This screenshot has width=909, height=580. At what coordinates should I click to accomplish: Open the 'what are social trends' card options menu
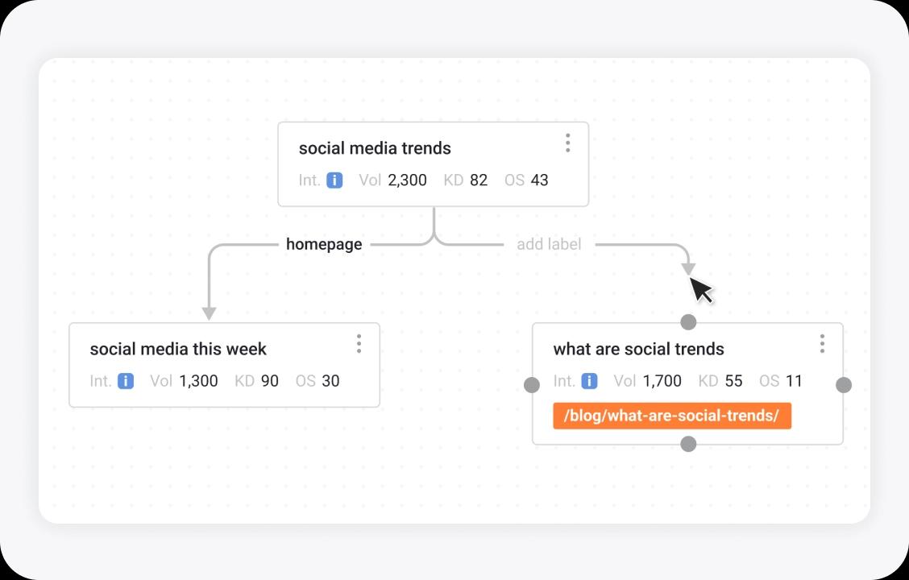822,344
